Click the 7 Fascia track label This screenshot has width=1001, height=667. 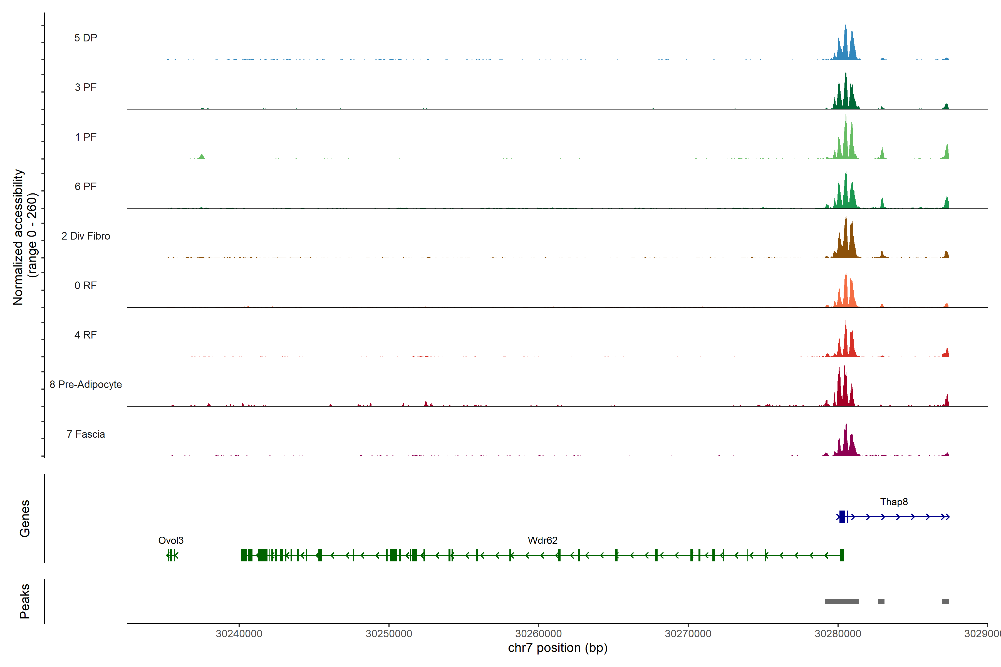click(86, 434)
